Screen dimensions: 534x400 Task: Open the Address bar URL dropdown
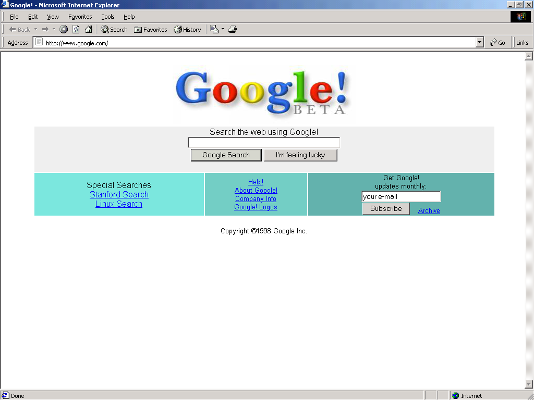(x=479, y=42)
